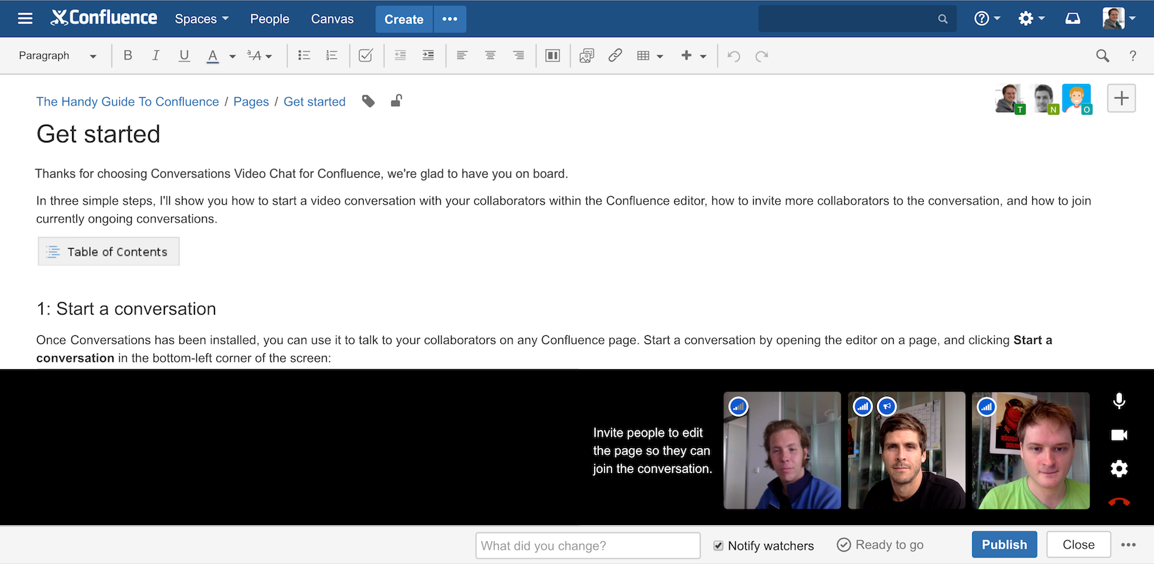Align text center

coord(490,56)
